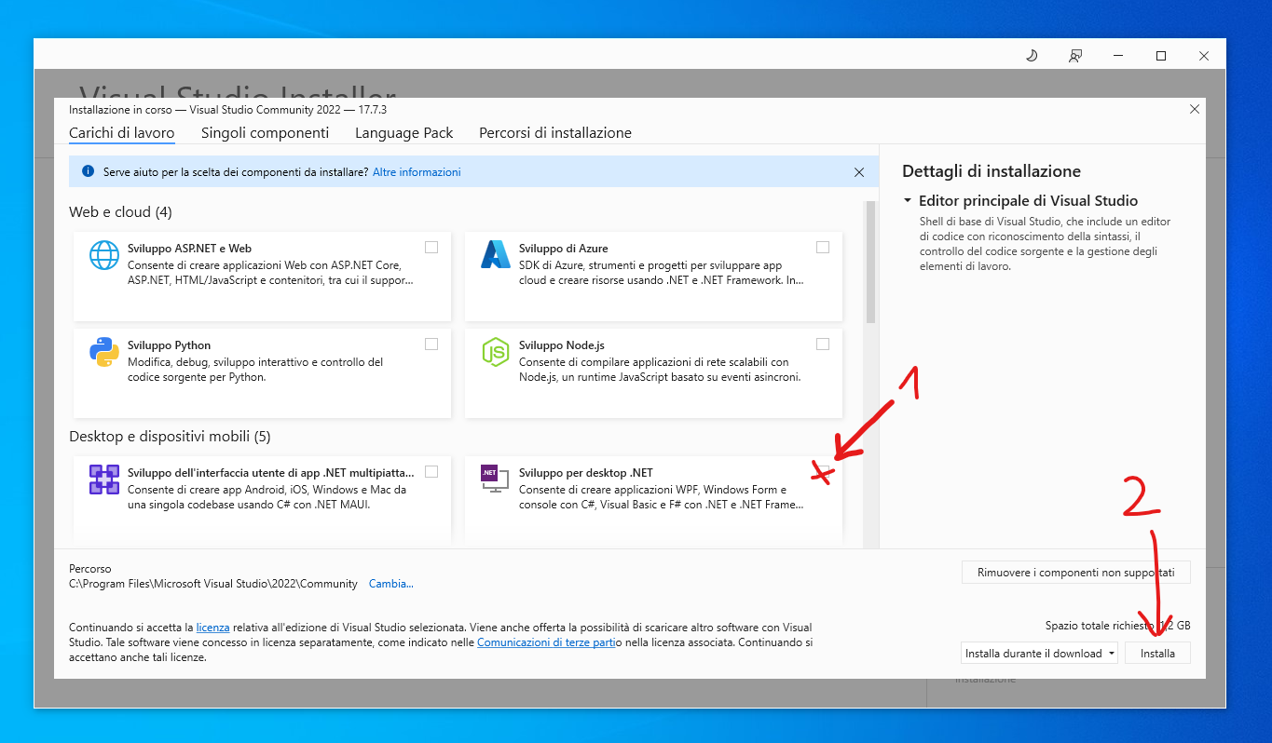
Task: Click Rimuovere i componenti non supportati button
Action: pyautogui.click(x=1076, y=572)
